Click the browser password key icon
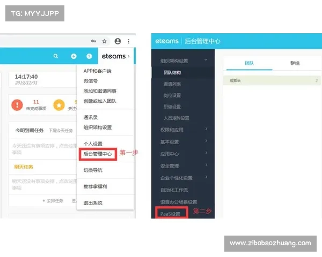322x257 pixels. tap(93, 41)
